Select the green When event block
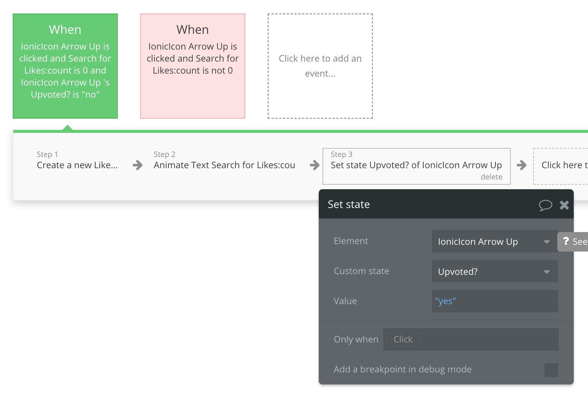The width and height of the screenshot is (588, 410). (65, 66)
